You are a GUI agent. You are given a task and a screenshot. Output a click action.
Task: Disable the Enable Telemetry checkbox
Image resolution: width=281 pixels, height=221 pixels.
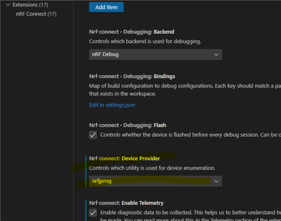coord(93,213)
